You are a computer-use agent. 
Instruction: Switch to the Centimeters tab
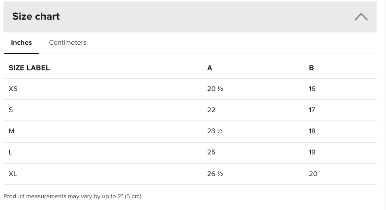click(68, 43)
